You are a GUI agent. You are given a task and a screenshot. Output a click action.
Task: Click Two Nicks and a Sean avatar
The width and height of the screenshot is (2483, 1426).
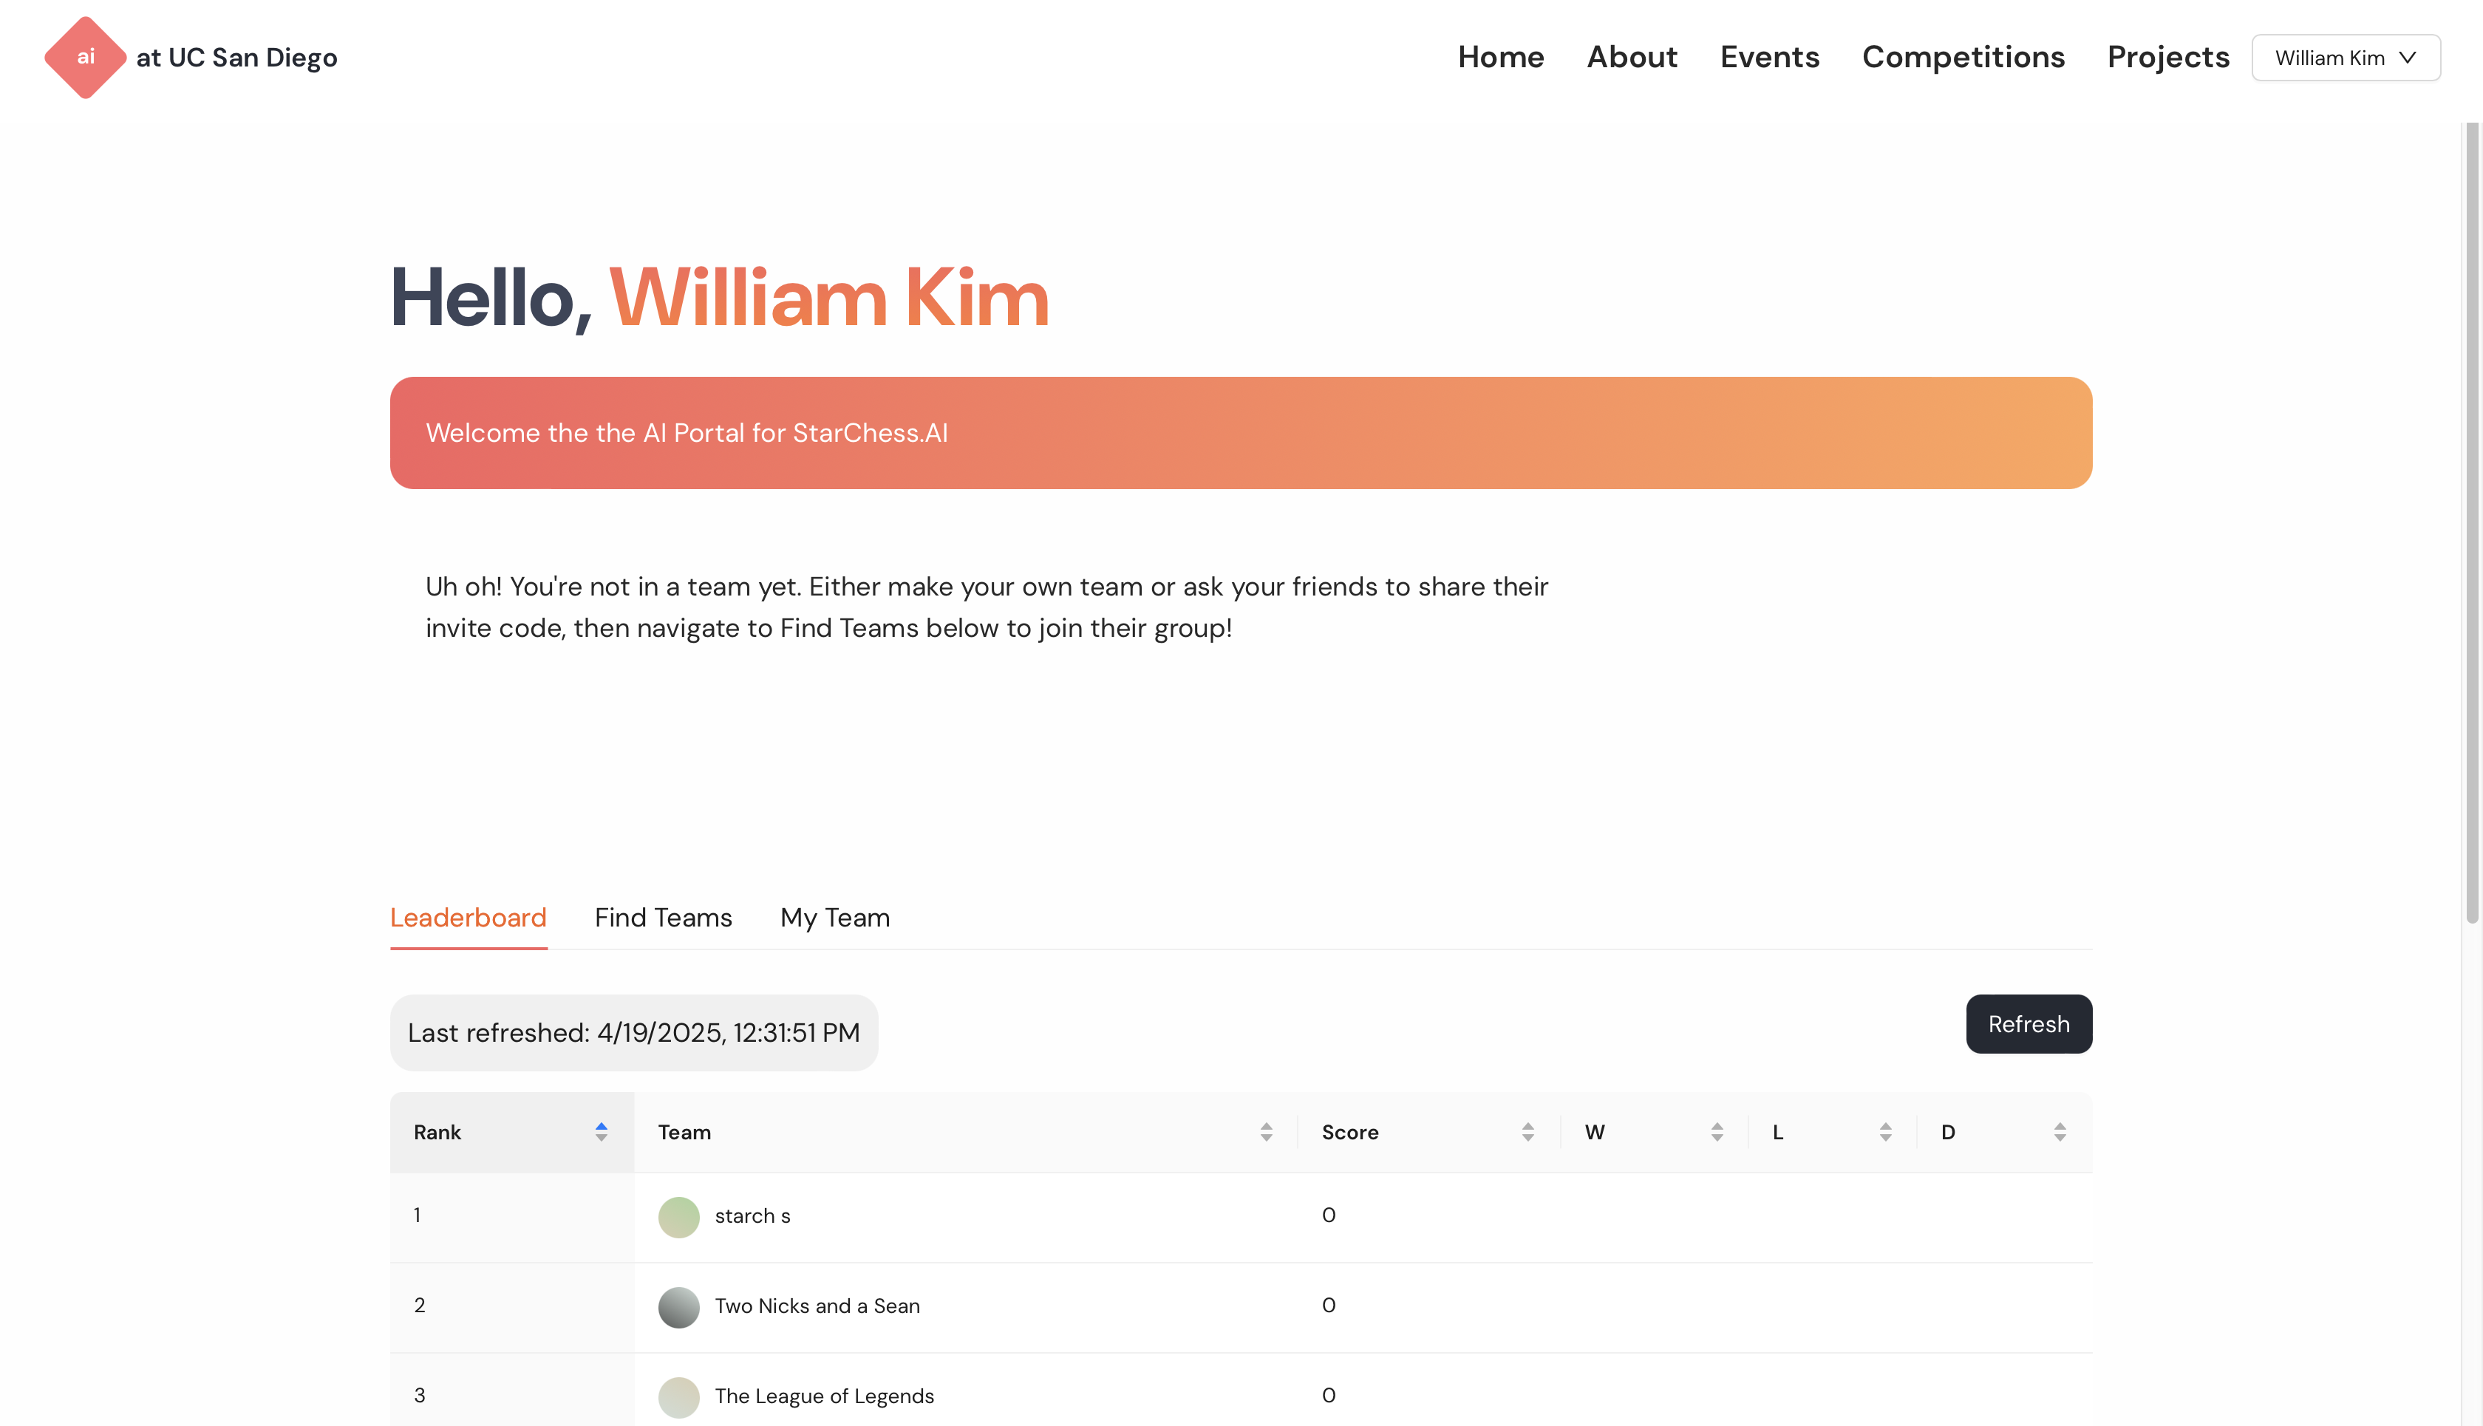[x=678, y=1306]
